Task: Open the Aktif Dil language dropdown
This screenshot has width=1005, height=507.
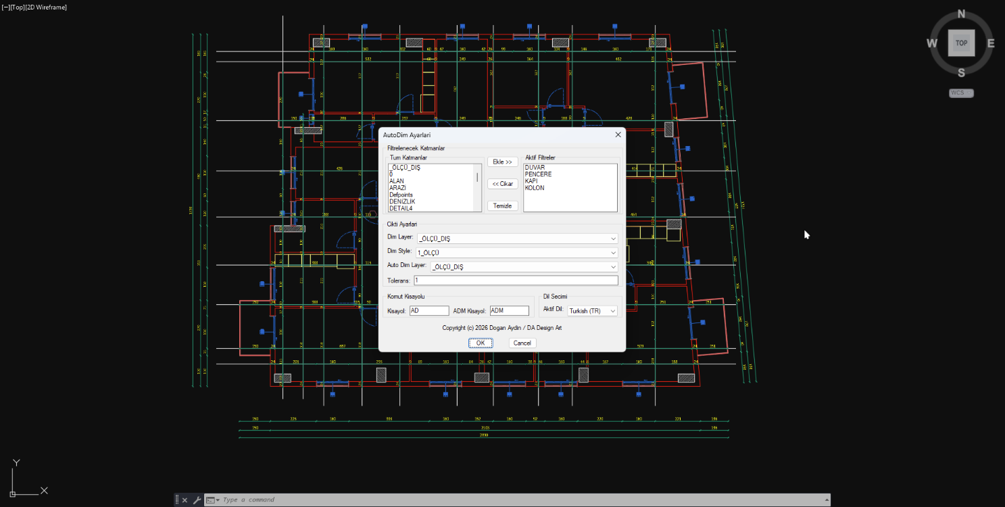Action: (593, 311)
